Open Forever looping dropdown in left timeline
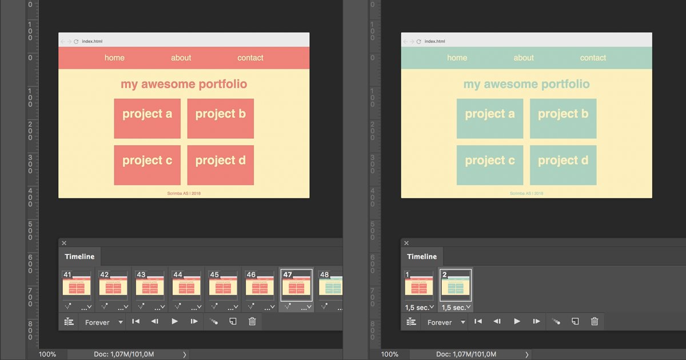 (102, 322)
